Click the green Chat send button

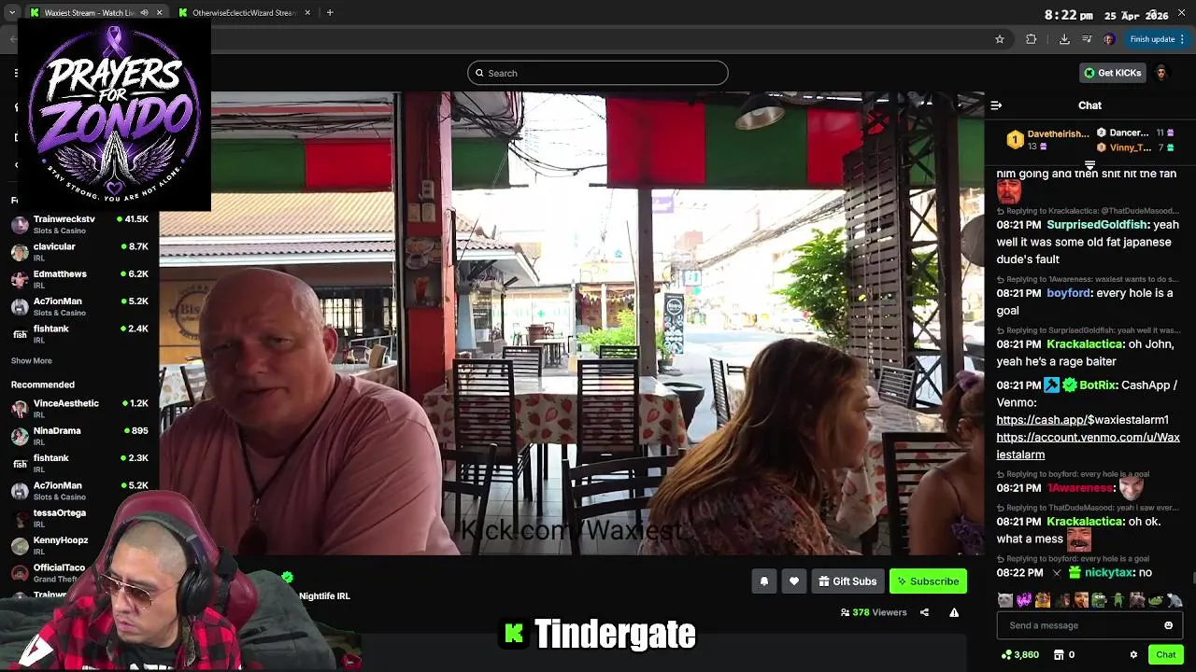[x=1165, y=655]
